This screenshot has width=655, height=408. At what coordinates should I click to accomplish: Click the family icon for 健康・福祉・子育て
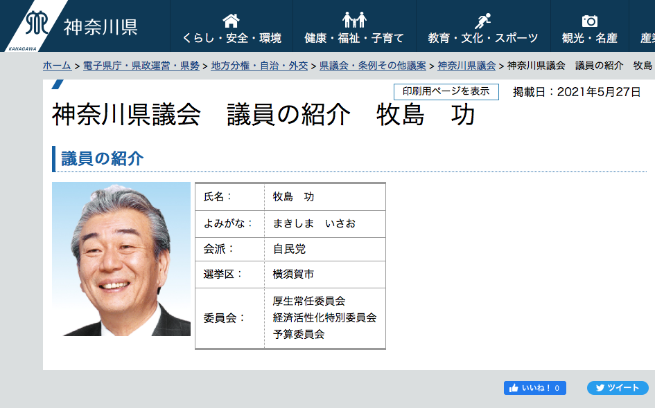pos(354,20)
